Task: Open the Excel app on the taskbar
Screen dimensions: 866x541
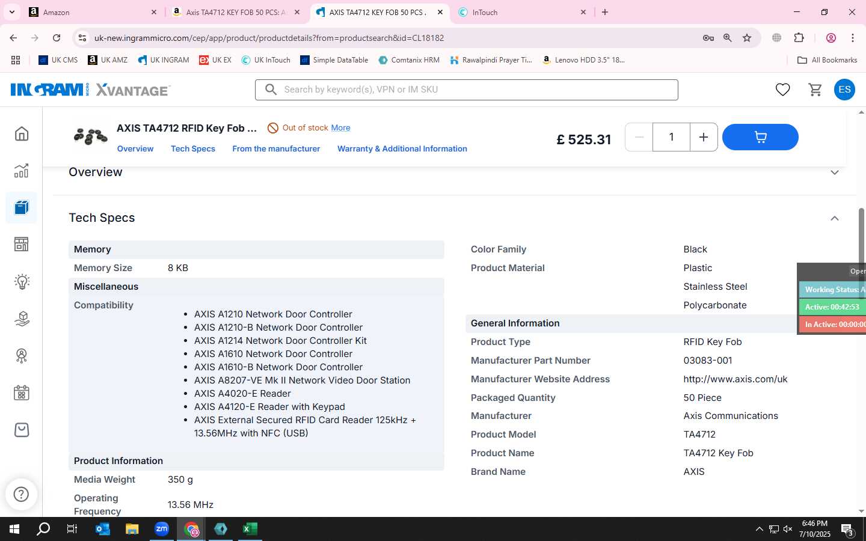Action: [250, 529]
